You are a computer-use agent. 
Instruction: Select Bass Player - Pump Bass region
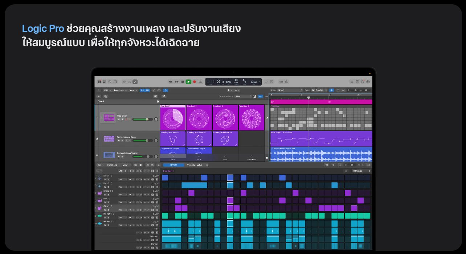coord(321,139)
